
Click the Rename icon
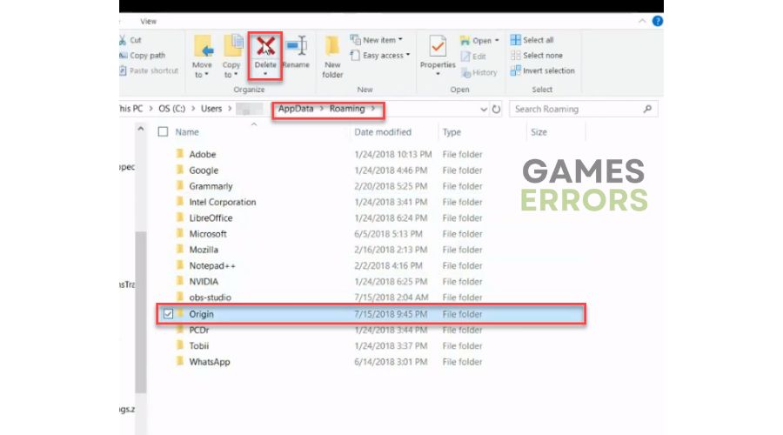[297, 47]
